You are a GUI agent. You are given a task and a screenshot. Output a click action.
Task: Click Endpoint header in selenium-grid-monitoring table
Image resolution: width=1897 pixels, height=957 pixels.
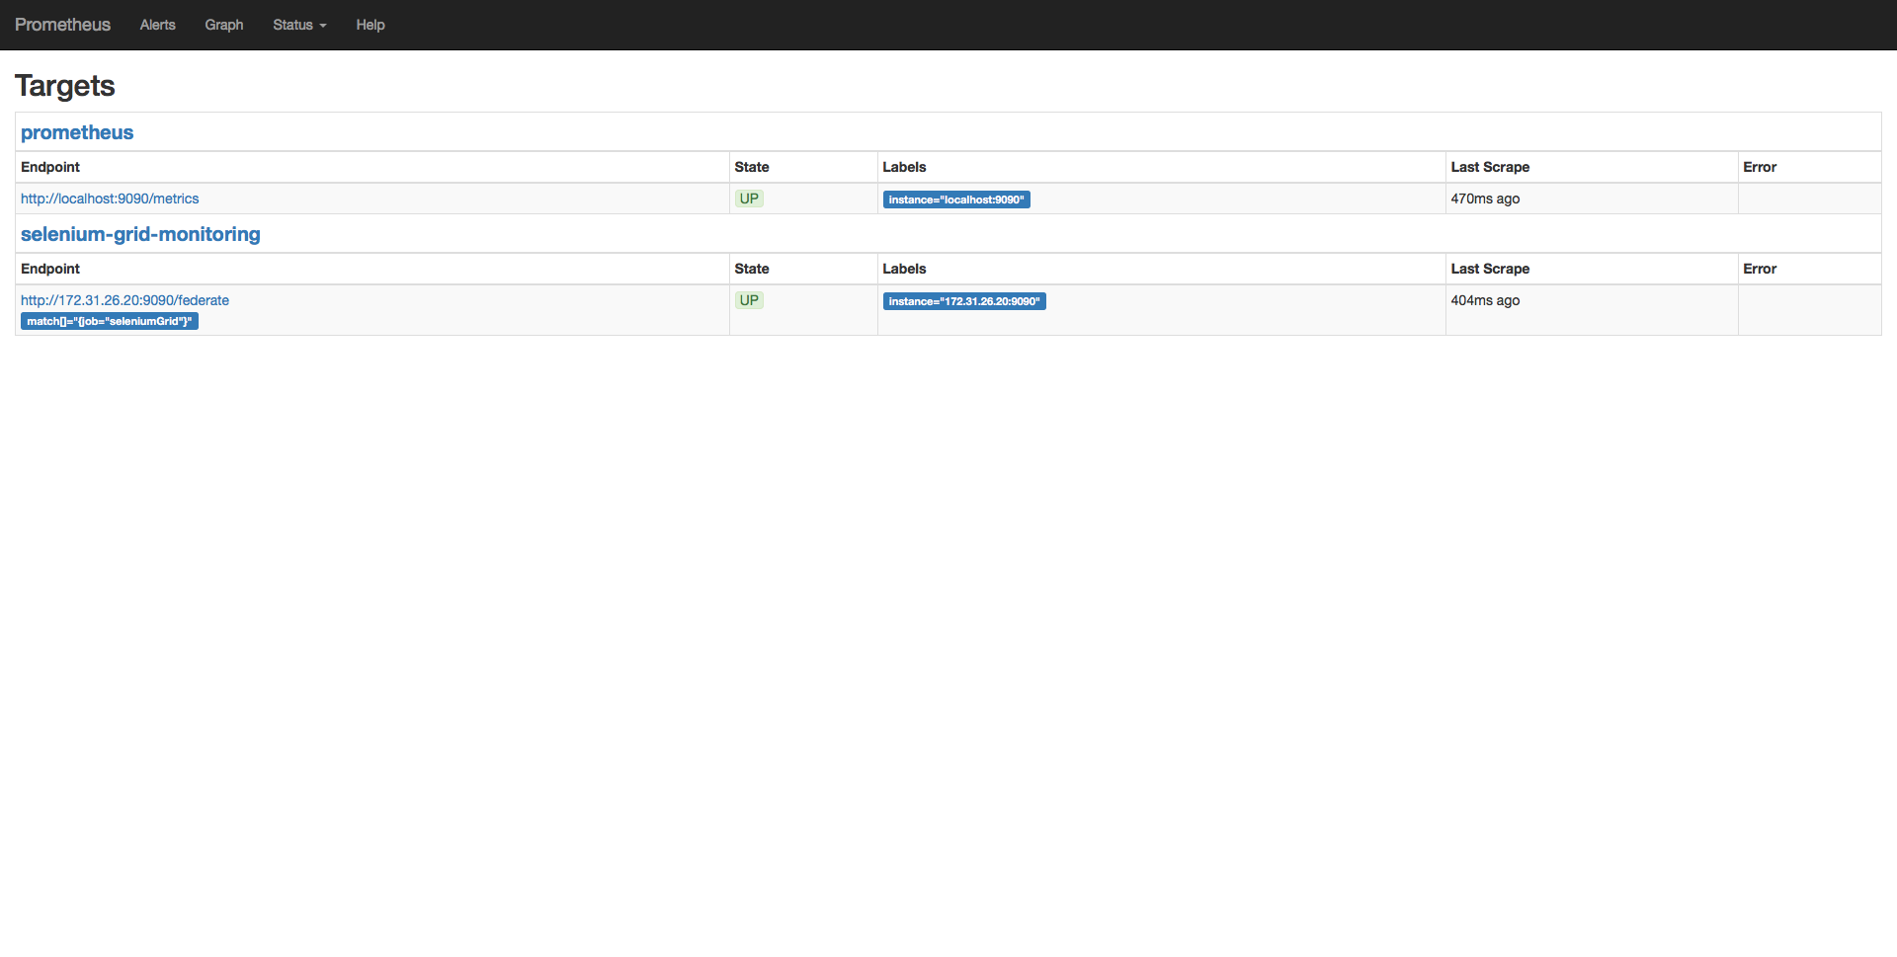tap(50, 269)
